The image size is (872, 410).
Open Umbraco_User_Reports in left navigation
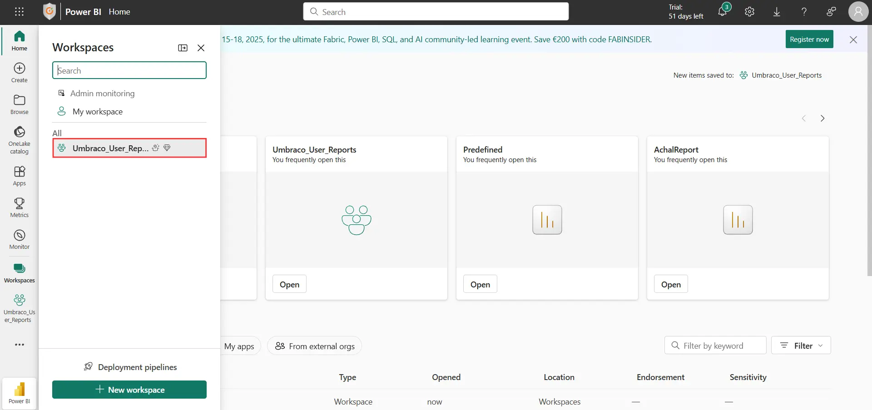pos(19,308)
